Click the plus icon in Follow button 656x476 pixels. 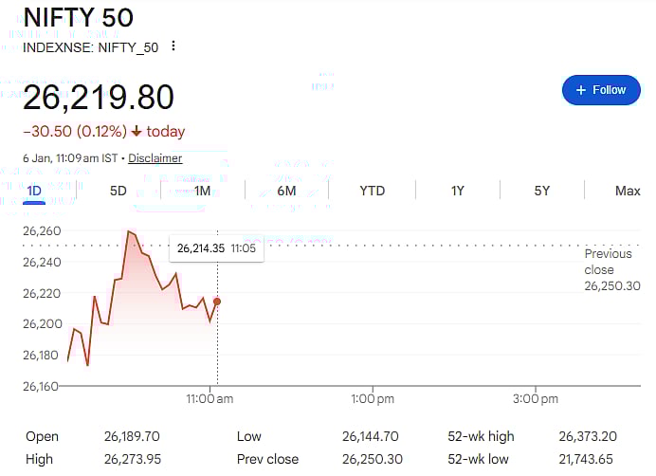click(x=581, y=90)
